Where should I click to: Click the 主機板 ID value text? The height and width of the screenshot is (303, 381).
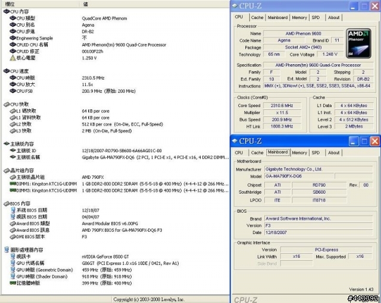pos(121,150)
